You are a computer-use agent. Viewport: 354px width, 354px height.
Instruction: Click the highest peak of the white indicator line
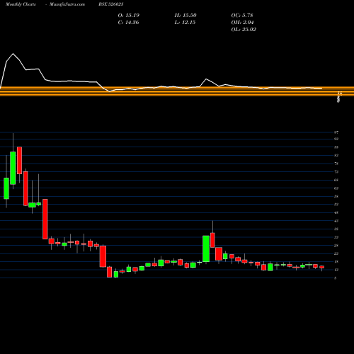click(13, 54)
